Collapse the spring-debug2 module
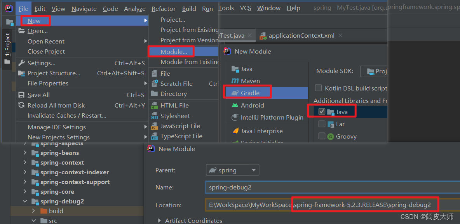 click(25, 201)
